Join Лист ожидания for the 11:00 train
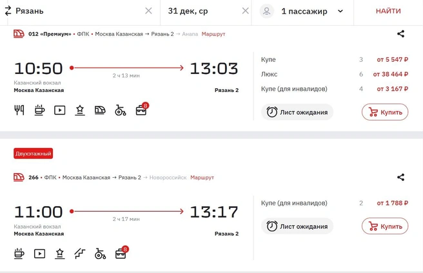 [297, 226]
